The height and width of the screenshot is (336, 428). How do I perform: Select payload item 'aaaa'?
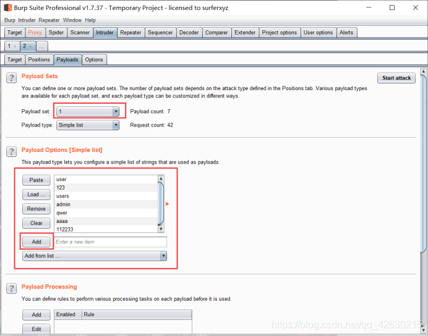106,221
